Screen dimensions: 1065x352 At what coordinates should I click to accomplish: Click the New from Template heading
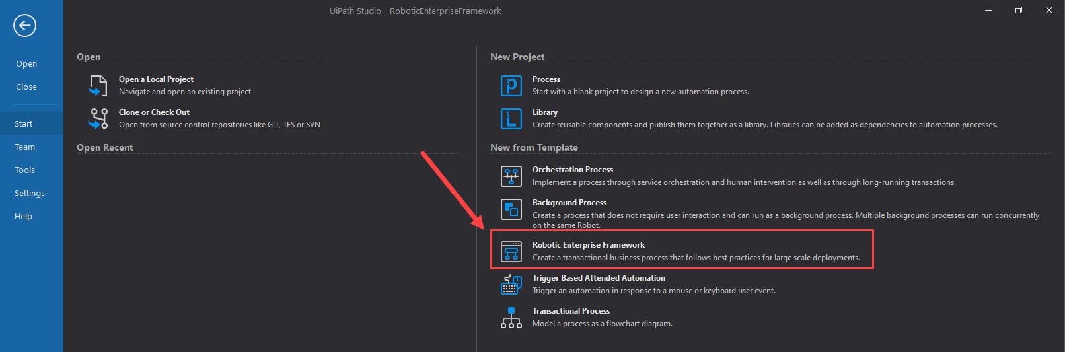(x=534, y=147)
